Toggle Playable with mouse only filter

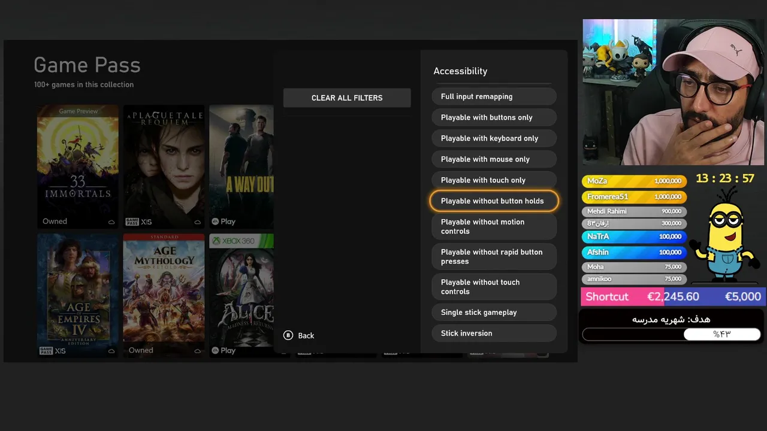[x=494, y=159]
